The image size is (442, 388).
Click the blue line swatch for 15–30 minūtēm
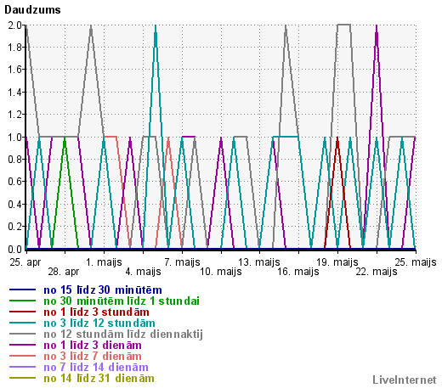click(x=22, y=290)
